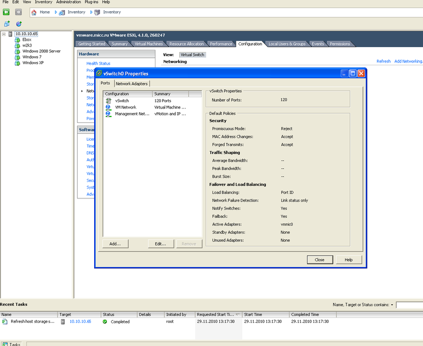This screenshot has height=346, width=423.
Task: Click the Refresh host storage task icon
Action: [5, 322]
